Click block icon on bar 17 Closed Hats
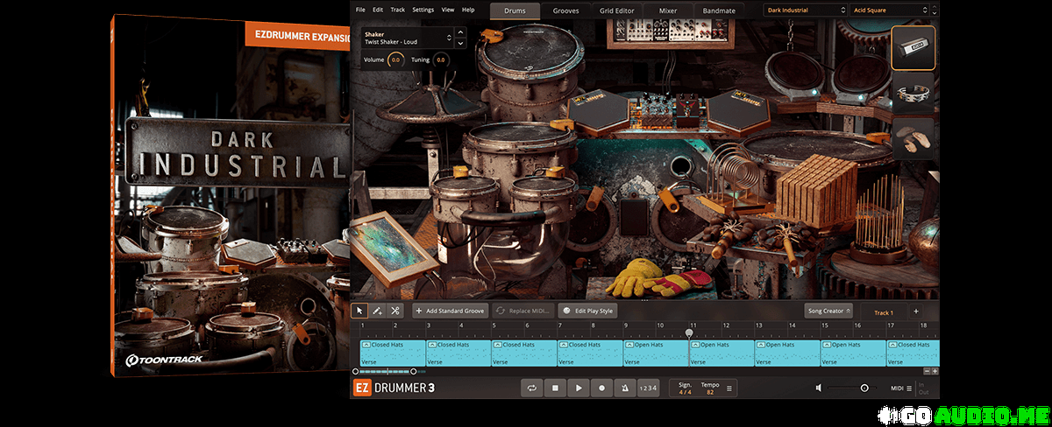 tap(892, 345)
